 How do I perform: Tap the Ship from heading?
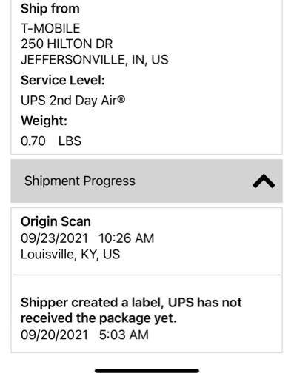coord(50,9)
